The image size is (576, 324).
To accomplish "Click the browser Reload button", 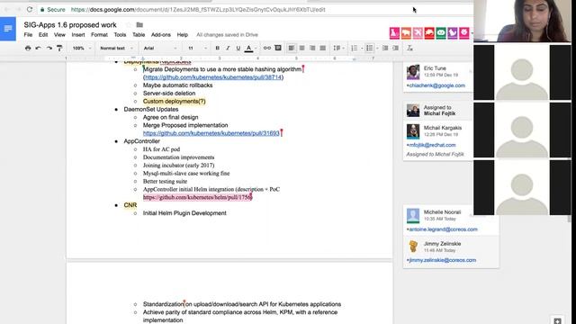I will click(x=30, y=10).
